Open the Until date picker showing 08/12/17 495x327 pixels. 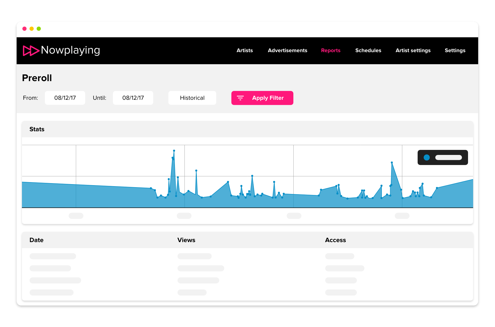click(x=133, y=98)
